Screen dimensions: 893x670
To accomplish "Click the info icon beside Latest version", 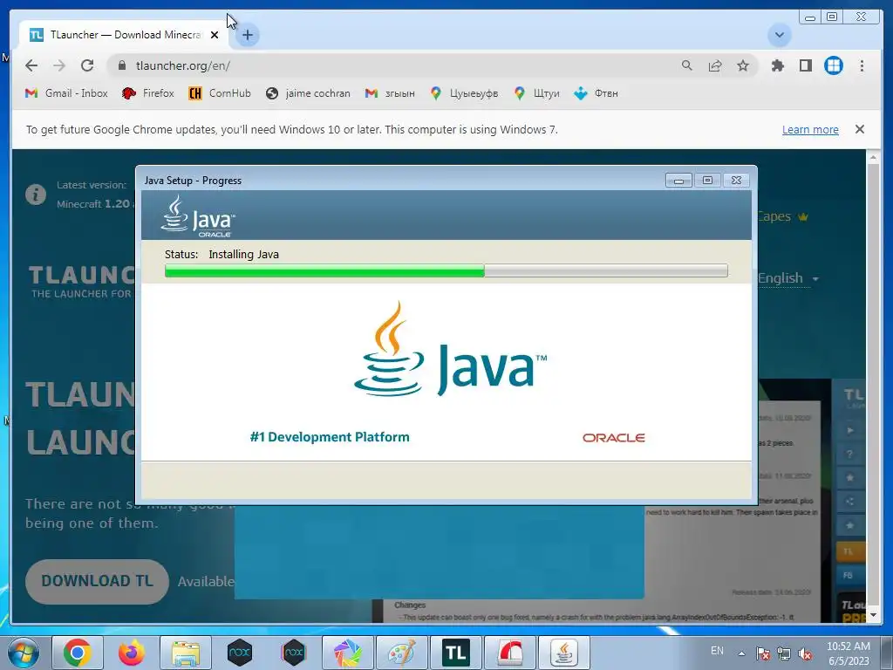I will pos(35,195).
